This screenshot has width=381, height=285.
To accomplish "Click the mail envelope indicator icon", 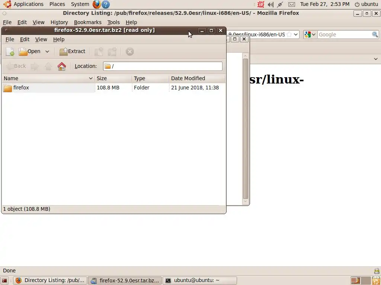I will [x=292, y=4].
